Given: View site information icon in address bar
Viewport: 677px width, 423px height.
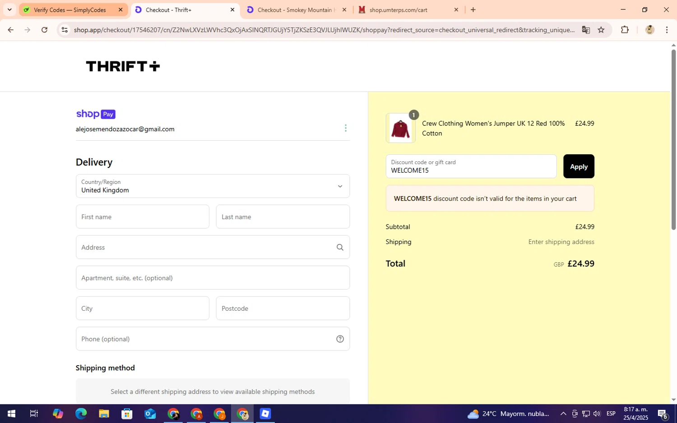Looking at the screenshot, I should pos(65,30).
